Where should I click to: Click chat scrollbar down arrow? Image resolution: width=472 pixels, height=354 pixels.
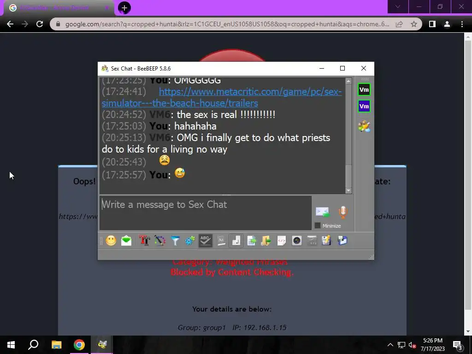(348, 190)
